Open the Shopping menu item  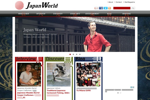tap(126, 14)
